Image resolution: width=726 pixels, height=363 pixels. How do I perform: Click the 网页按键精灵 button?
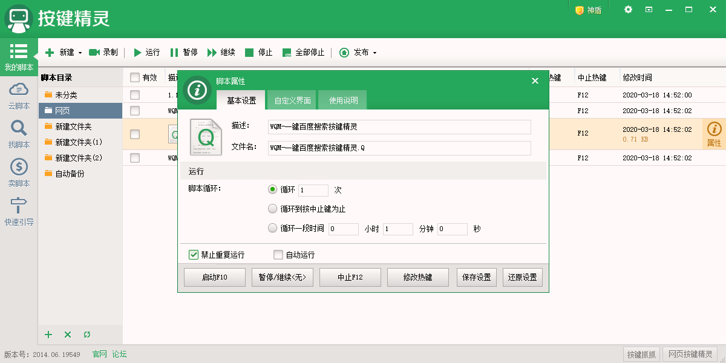tap(690, 355)
